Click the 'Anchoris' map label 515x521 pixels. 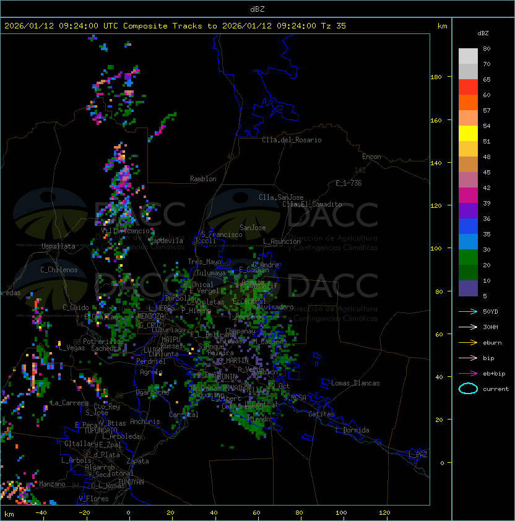(145, 421)
